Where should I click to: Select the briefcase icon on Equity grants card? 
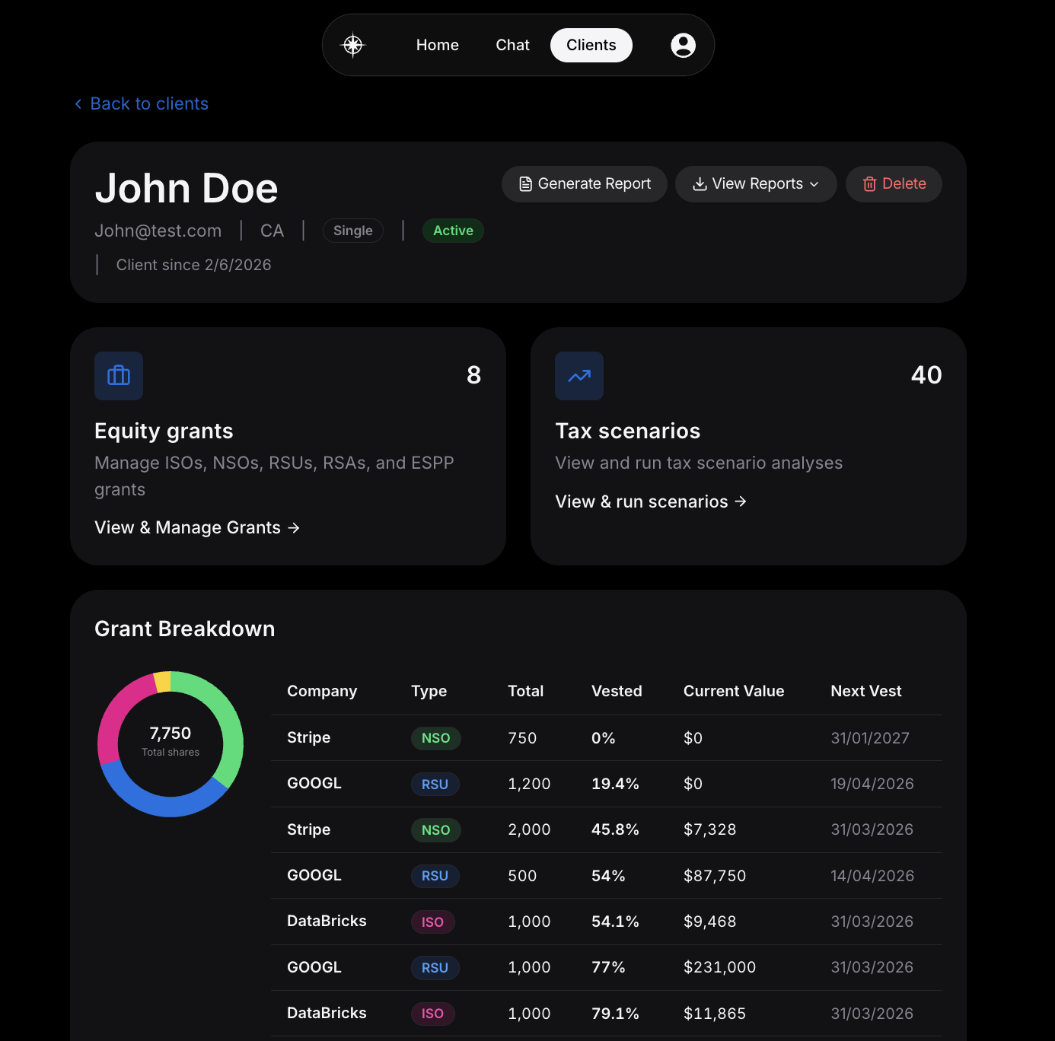[x=118, y=375]
